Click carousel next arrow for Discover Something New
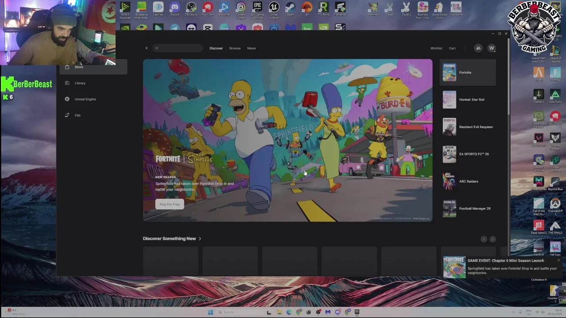Image resolution: width=566 pixels, height=318 pixels. [x=493, y=239]
